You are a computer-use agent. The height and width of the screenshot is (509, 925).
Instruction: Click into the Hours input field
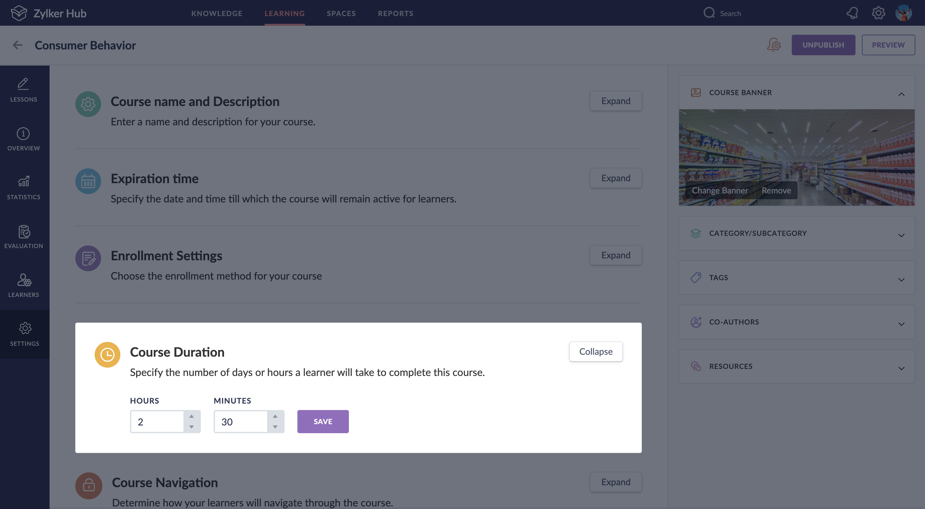click(x=157, y=422)
